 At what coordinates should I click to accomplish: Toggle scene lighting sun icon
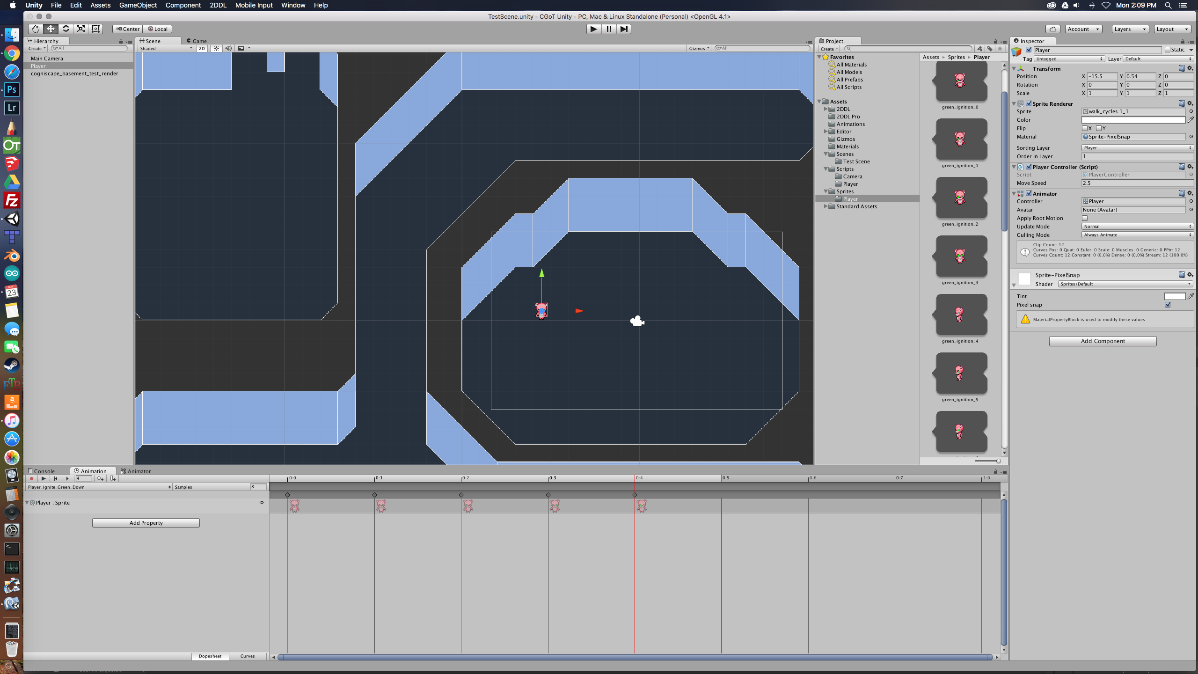216,48
